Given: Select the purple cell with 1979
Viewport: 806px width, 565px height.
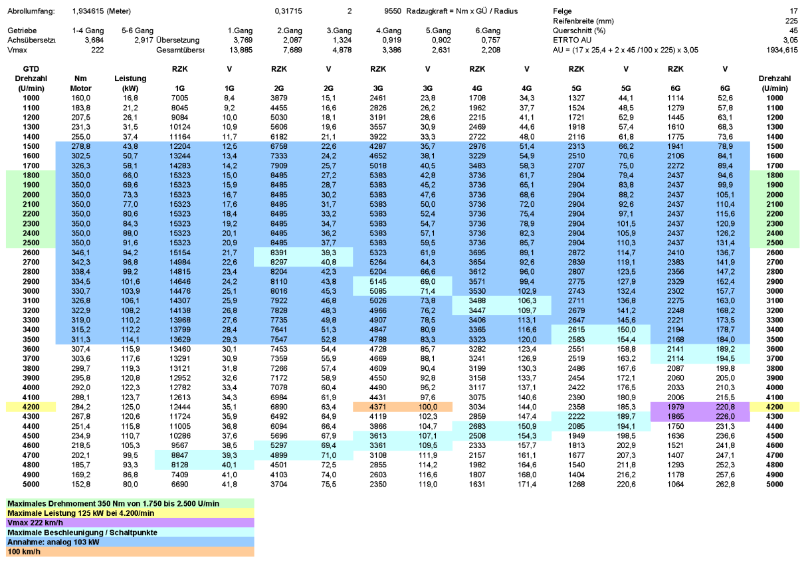Looking at the screenshot, I should pyautogui.click(x=675, y=406).
